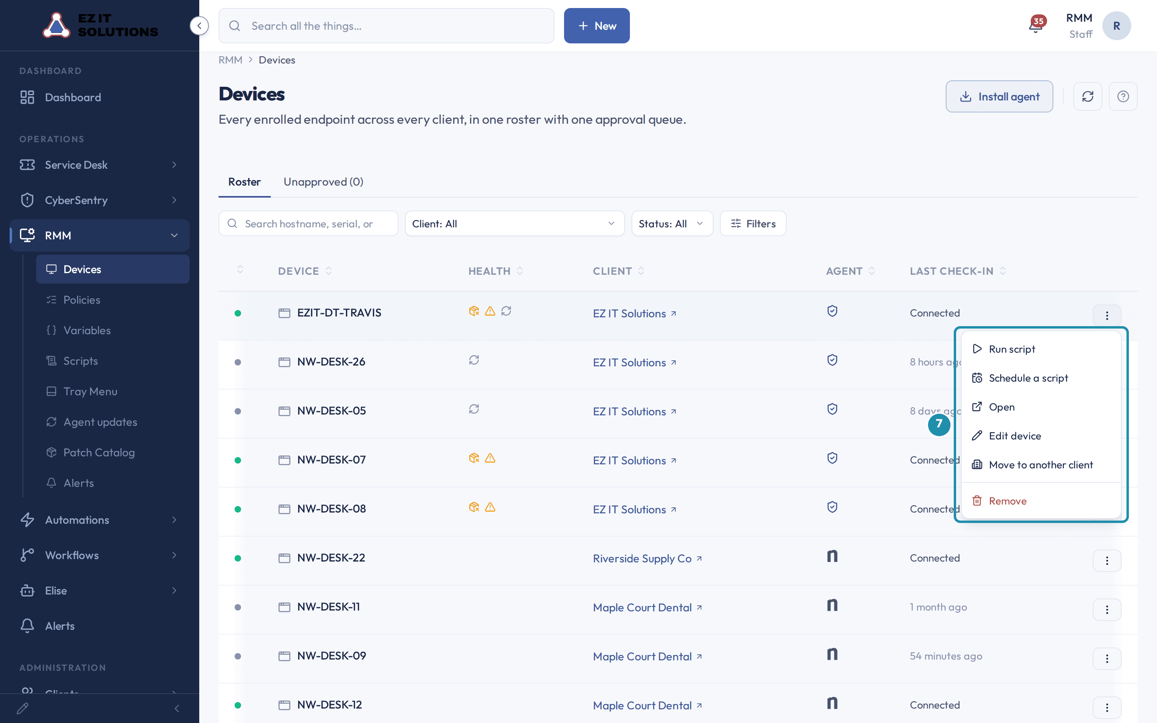
Task: Expand the Service Desk sidebar section
Action: point(100,165)
